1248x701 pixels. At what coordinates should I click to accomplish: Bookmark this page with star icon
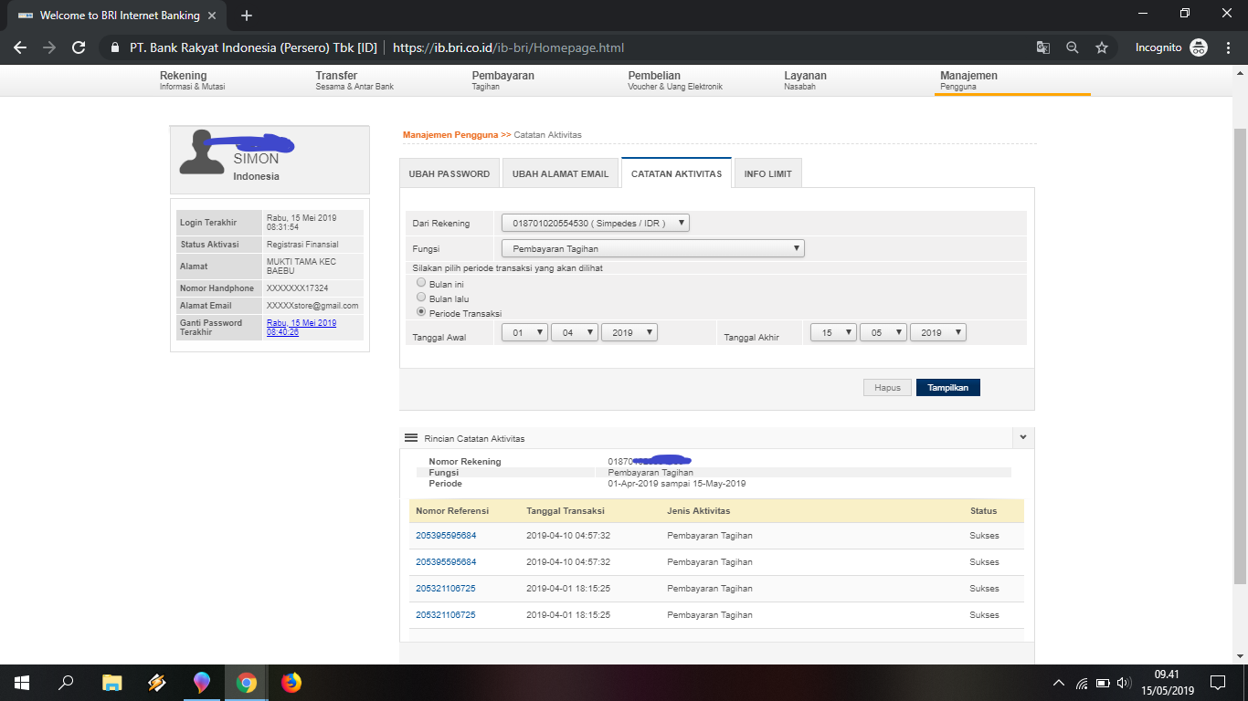pos(1102,47)
